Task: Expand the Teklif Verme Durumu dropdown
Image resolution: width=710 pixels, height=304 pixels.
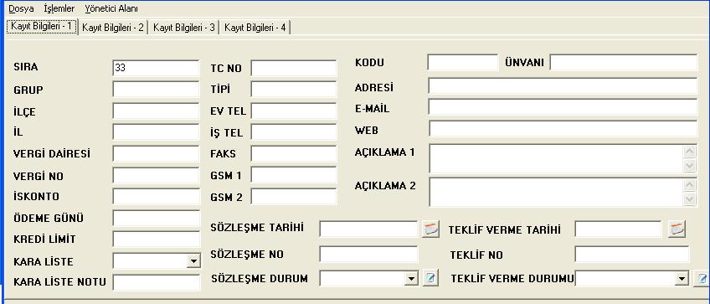Action: pyautogui.click(x=682, y=279)
